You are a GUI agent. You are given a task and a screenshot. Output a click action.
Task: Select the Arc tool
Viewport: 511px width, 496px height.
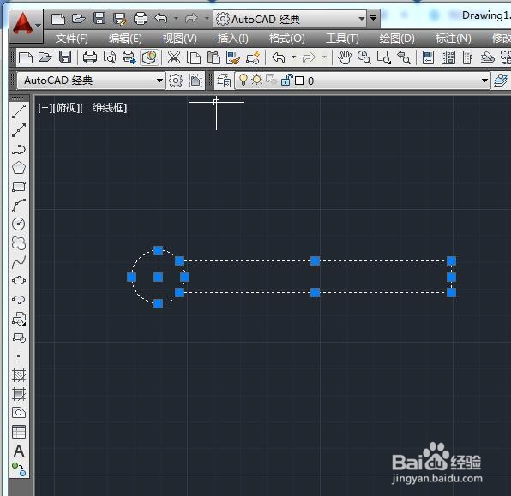click(19, 206)
